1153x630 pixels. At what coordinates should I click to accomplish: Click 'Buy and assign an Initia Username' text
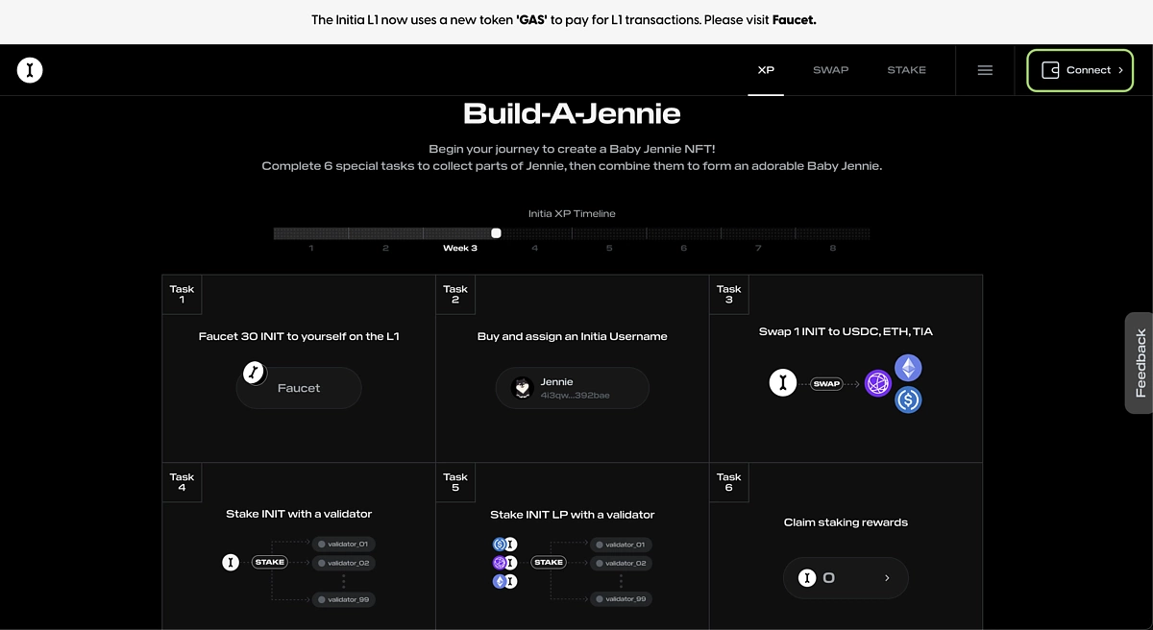coord(573,336)
